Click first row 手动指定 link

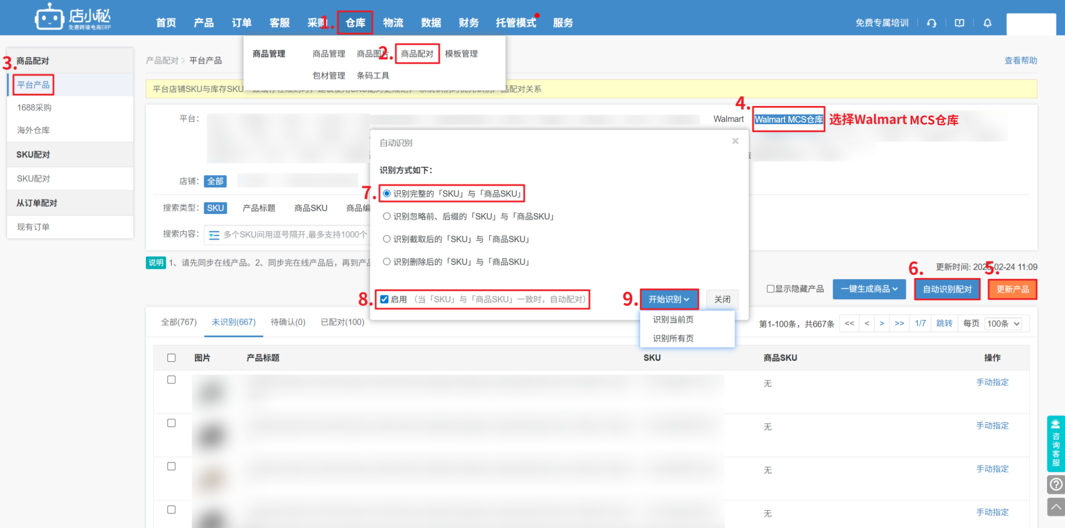click(992, 382)
